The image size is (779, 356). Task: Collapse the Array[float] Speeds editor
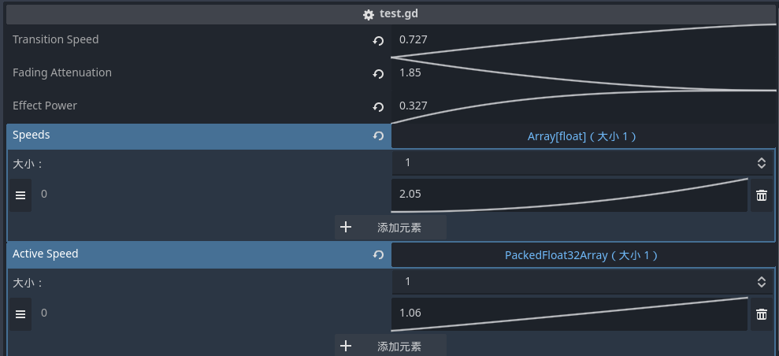coord(582,136)
